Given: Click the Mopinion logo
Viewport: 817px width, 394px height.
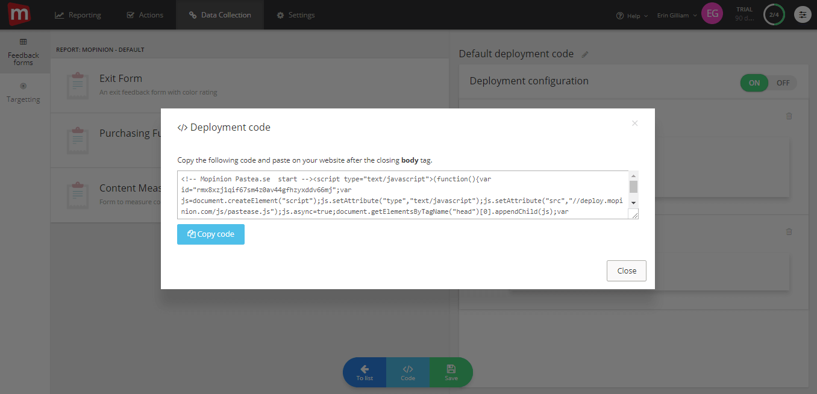Looking at the screenshot, I should 19,14.
